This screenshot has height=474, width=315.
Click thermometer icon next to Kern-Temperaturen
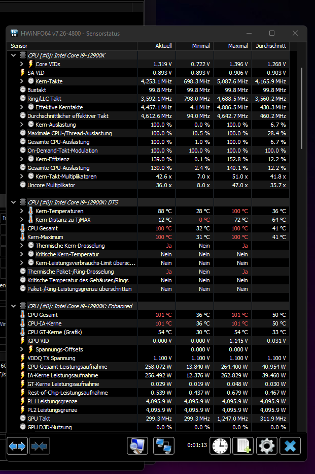pos(30,211)
